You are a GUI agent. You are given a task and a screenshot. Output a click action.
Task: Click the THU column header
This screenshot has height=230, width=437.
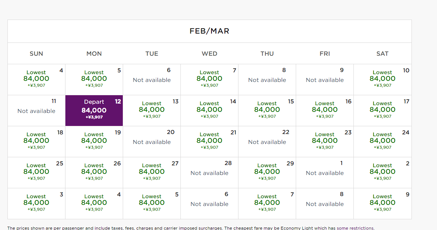[x=267, y=54]
